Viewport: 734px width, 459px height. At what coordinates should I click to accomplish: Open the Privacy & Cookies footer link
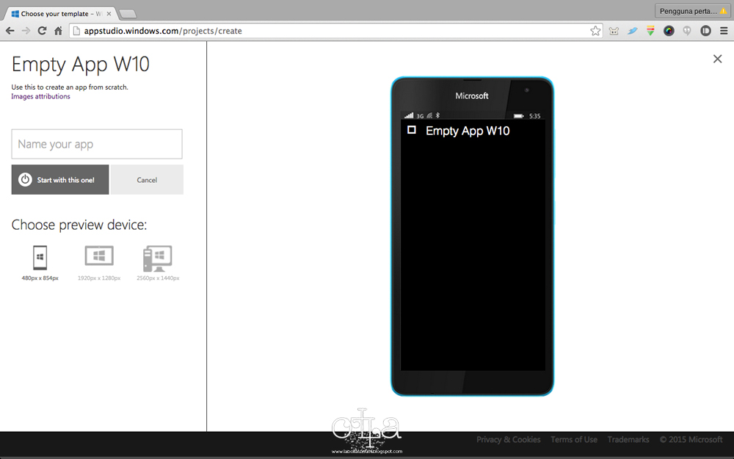click(509, 439)
